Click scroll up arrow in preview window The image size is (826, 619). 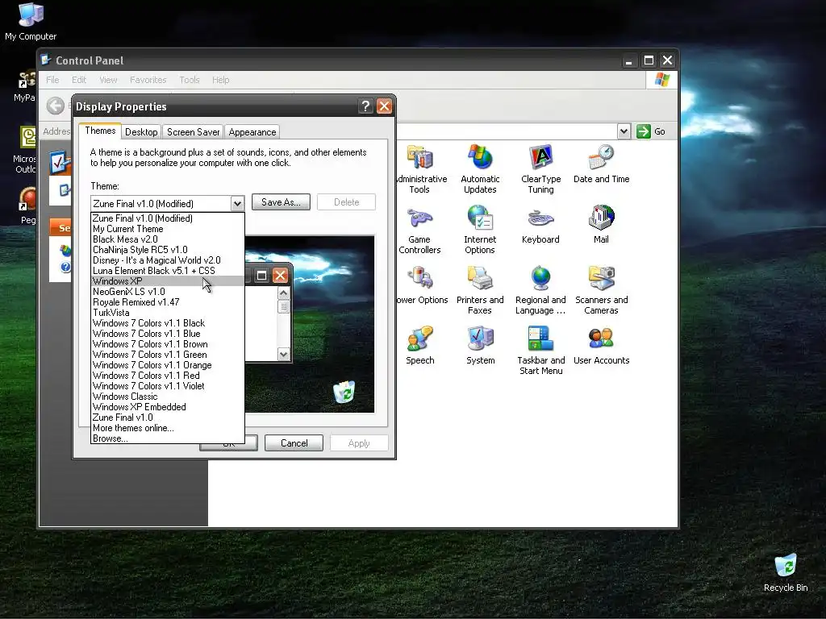click(x=283, y=293)
